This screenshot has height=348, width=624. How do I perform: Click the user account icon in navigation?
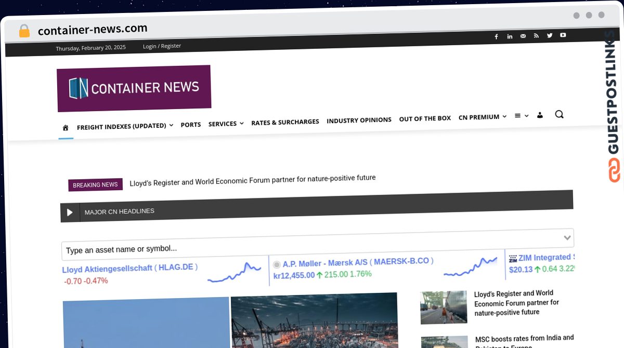540,115
